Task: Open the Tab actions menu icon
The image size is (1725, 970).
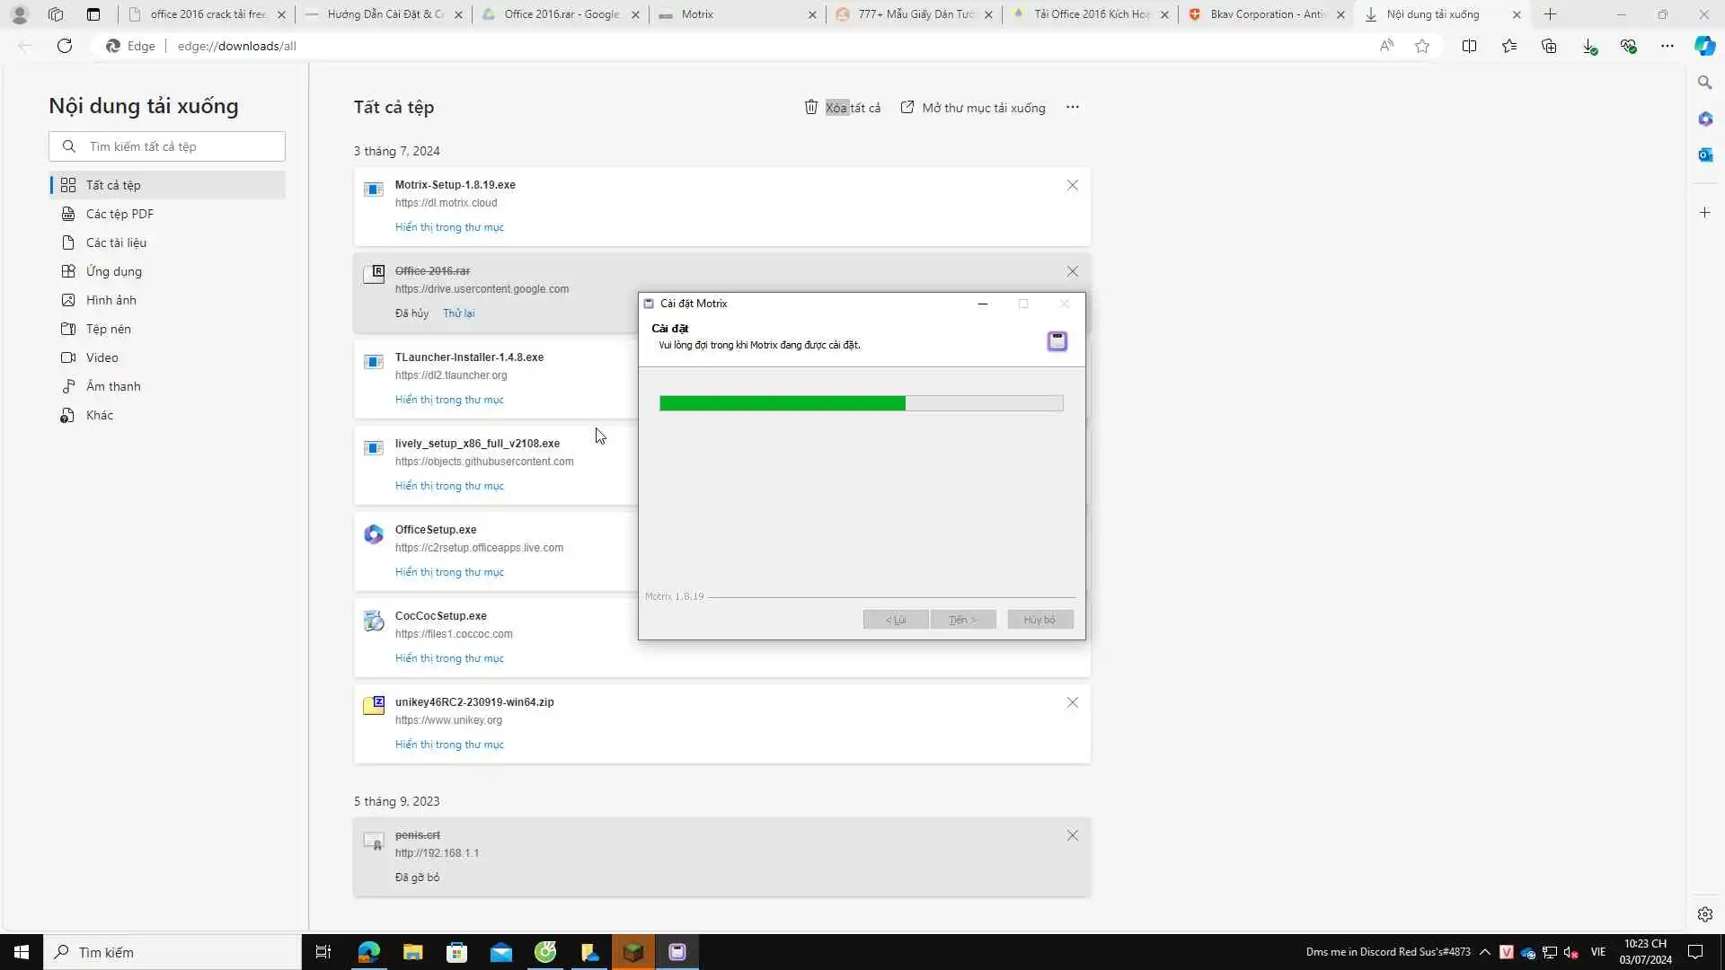Action: [93, 14]
